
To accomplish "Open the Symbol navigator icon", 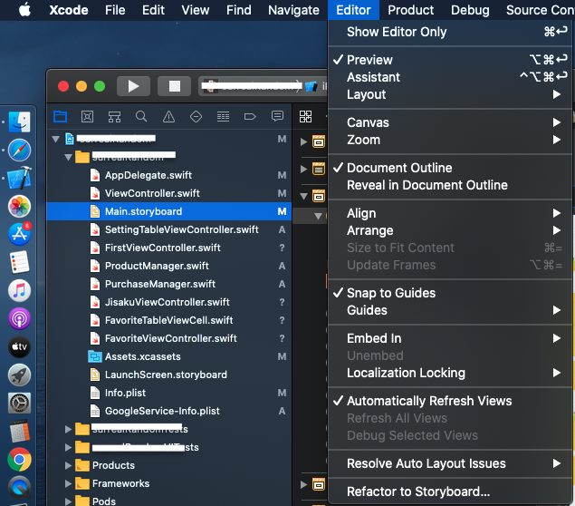I will [114, 117].
